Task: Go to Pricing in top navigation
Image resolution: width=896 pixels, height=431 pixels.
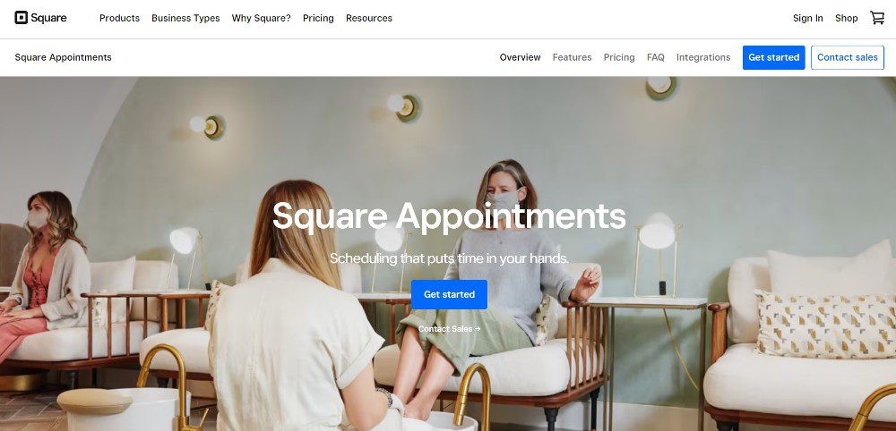Action: (318, 18)
